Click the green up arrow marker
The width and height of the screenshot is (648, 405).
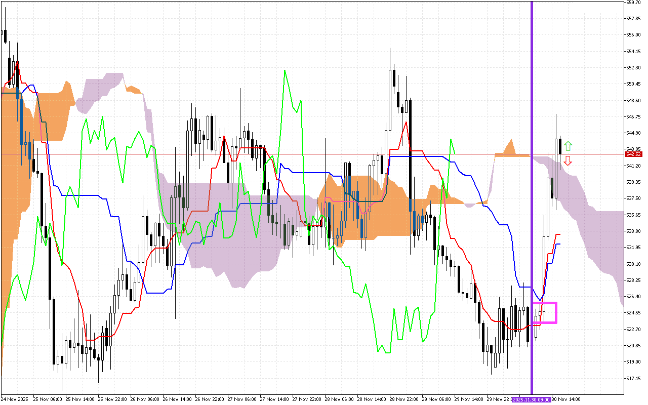coord(568,146)
